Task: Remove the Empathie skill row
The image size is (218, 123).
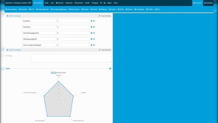Action: [x=92, y=21]
